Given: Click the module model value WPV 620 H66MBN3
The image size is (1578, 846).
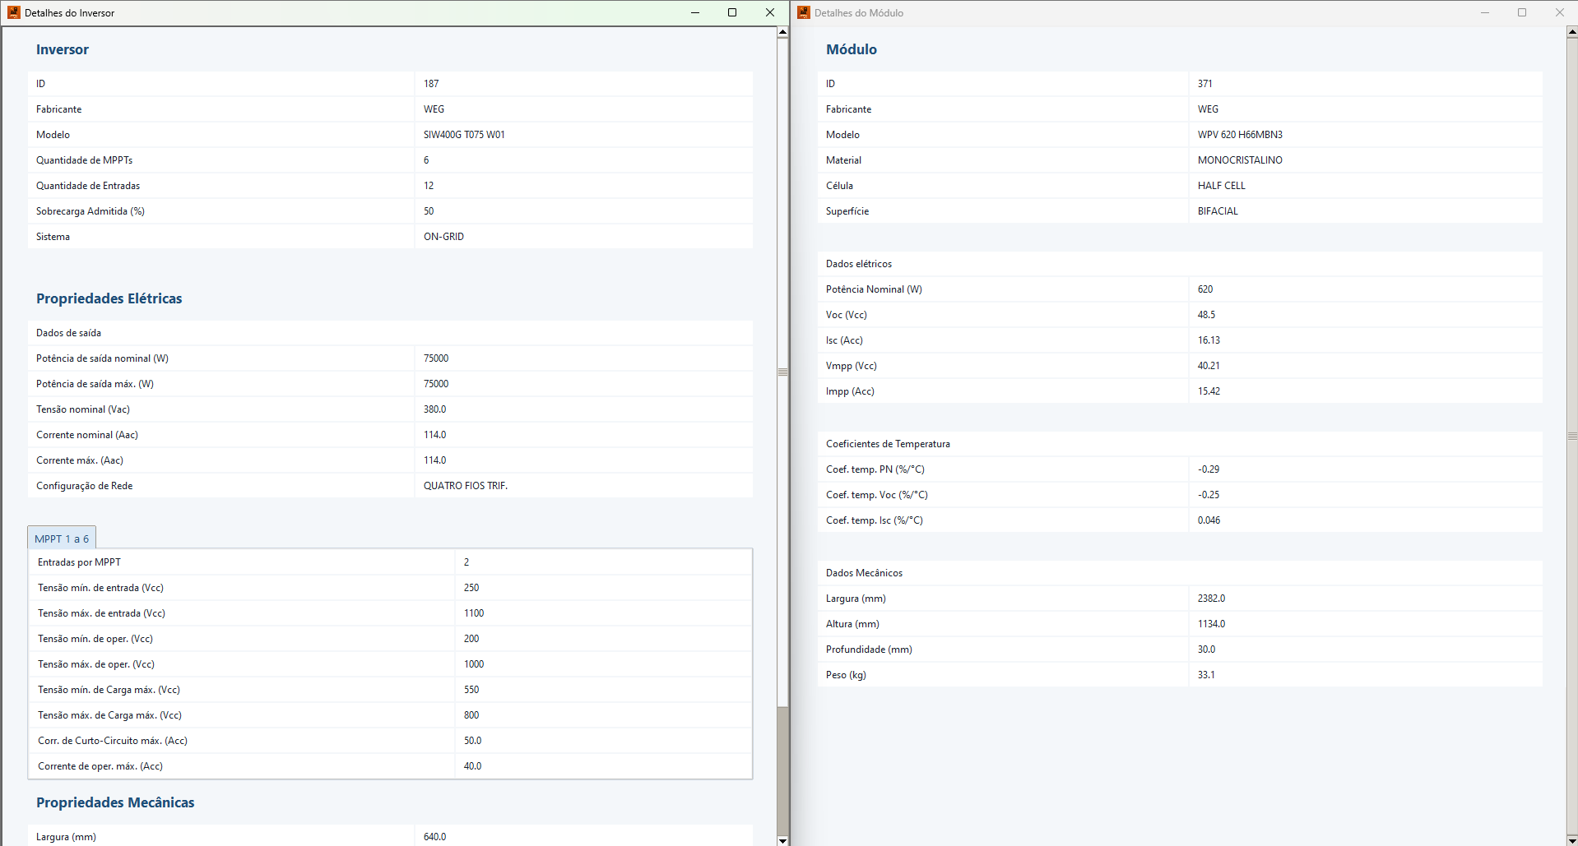Looking at the screenshot, I should (1240, 134).
